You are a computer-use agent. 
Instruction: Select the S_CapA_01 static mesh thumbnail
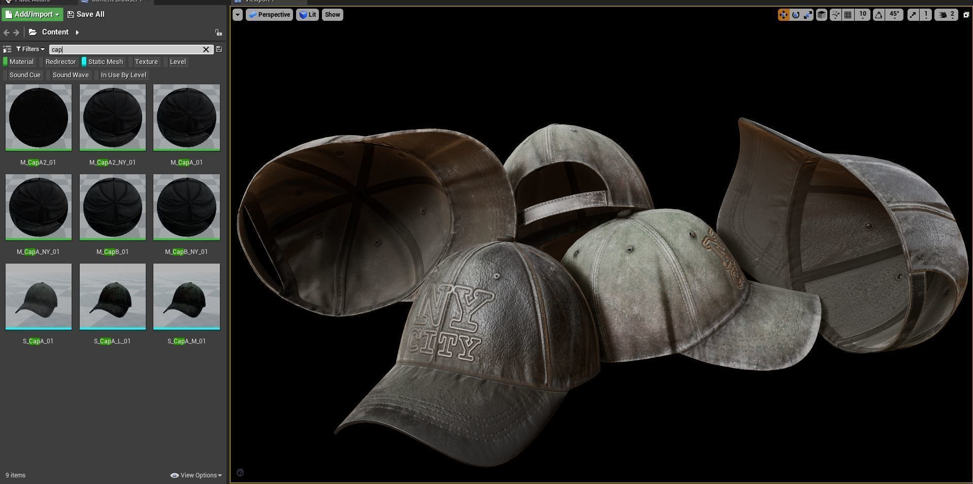[x=39, y=297]
